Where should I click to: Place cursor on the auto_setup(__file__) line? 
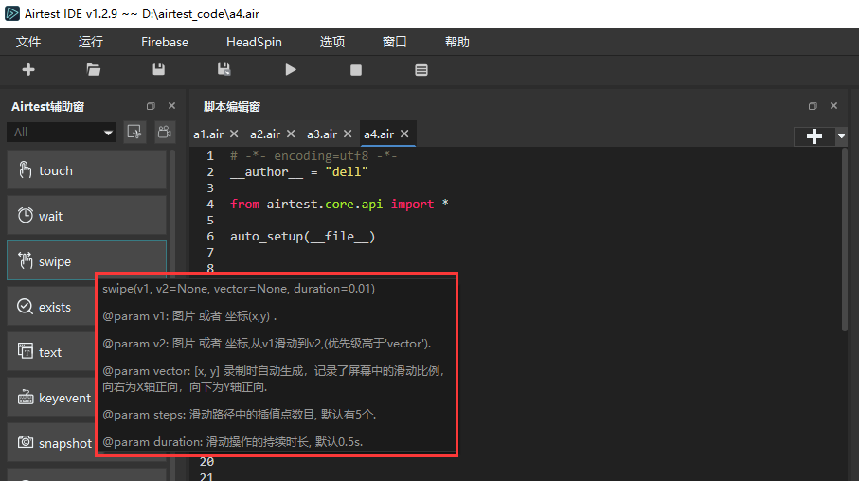pos(302,236)
